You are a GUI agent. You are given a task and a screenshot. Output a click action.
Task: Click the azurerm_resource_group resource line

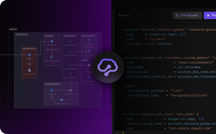(x=169, y=30)
